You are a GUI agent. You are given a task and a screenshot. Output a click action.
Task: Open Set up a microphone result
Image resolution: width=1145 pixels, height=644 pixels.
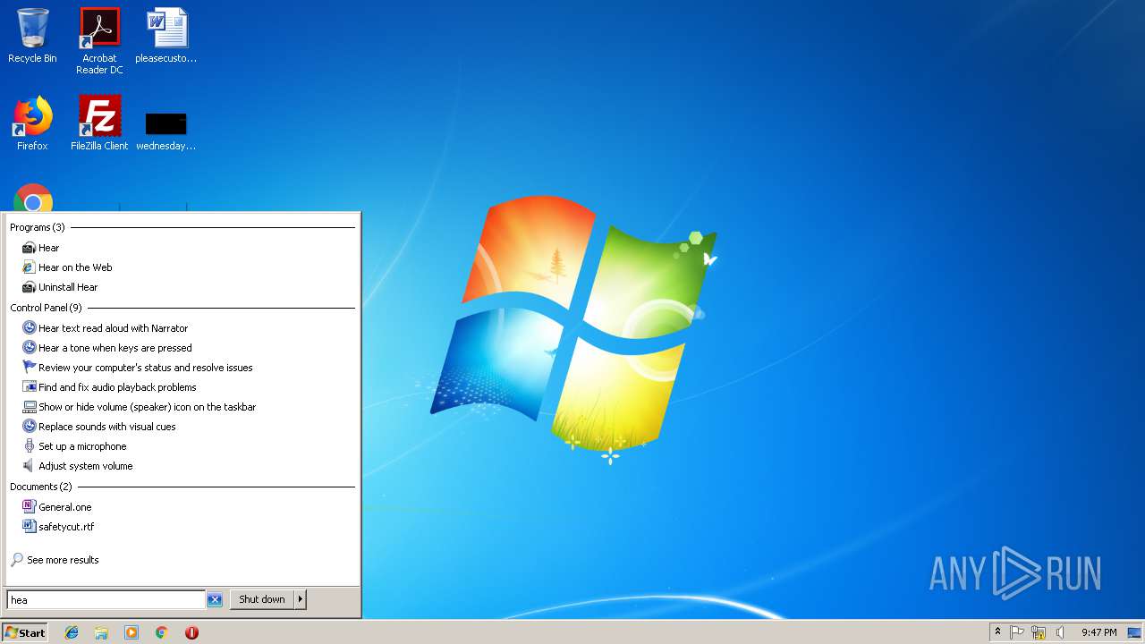[82, 446]
